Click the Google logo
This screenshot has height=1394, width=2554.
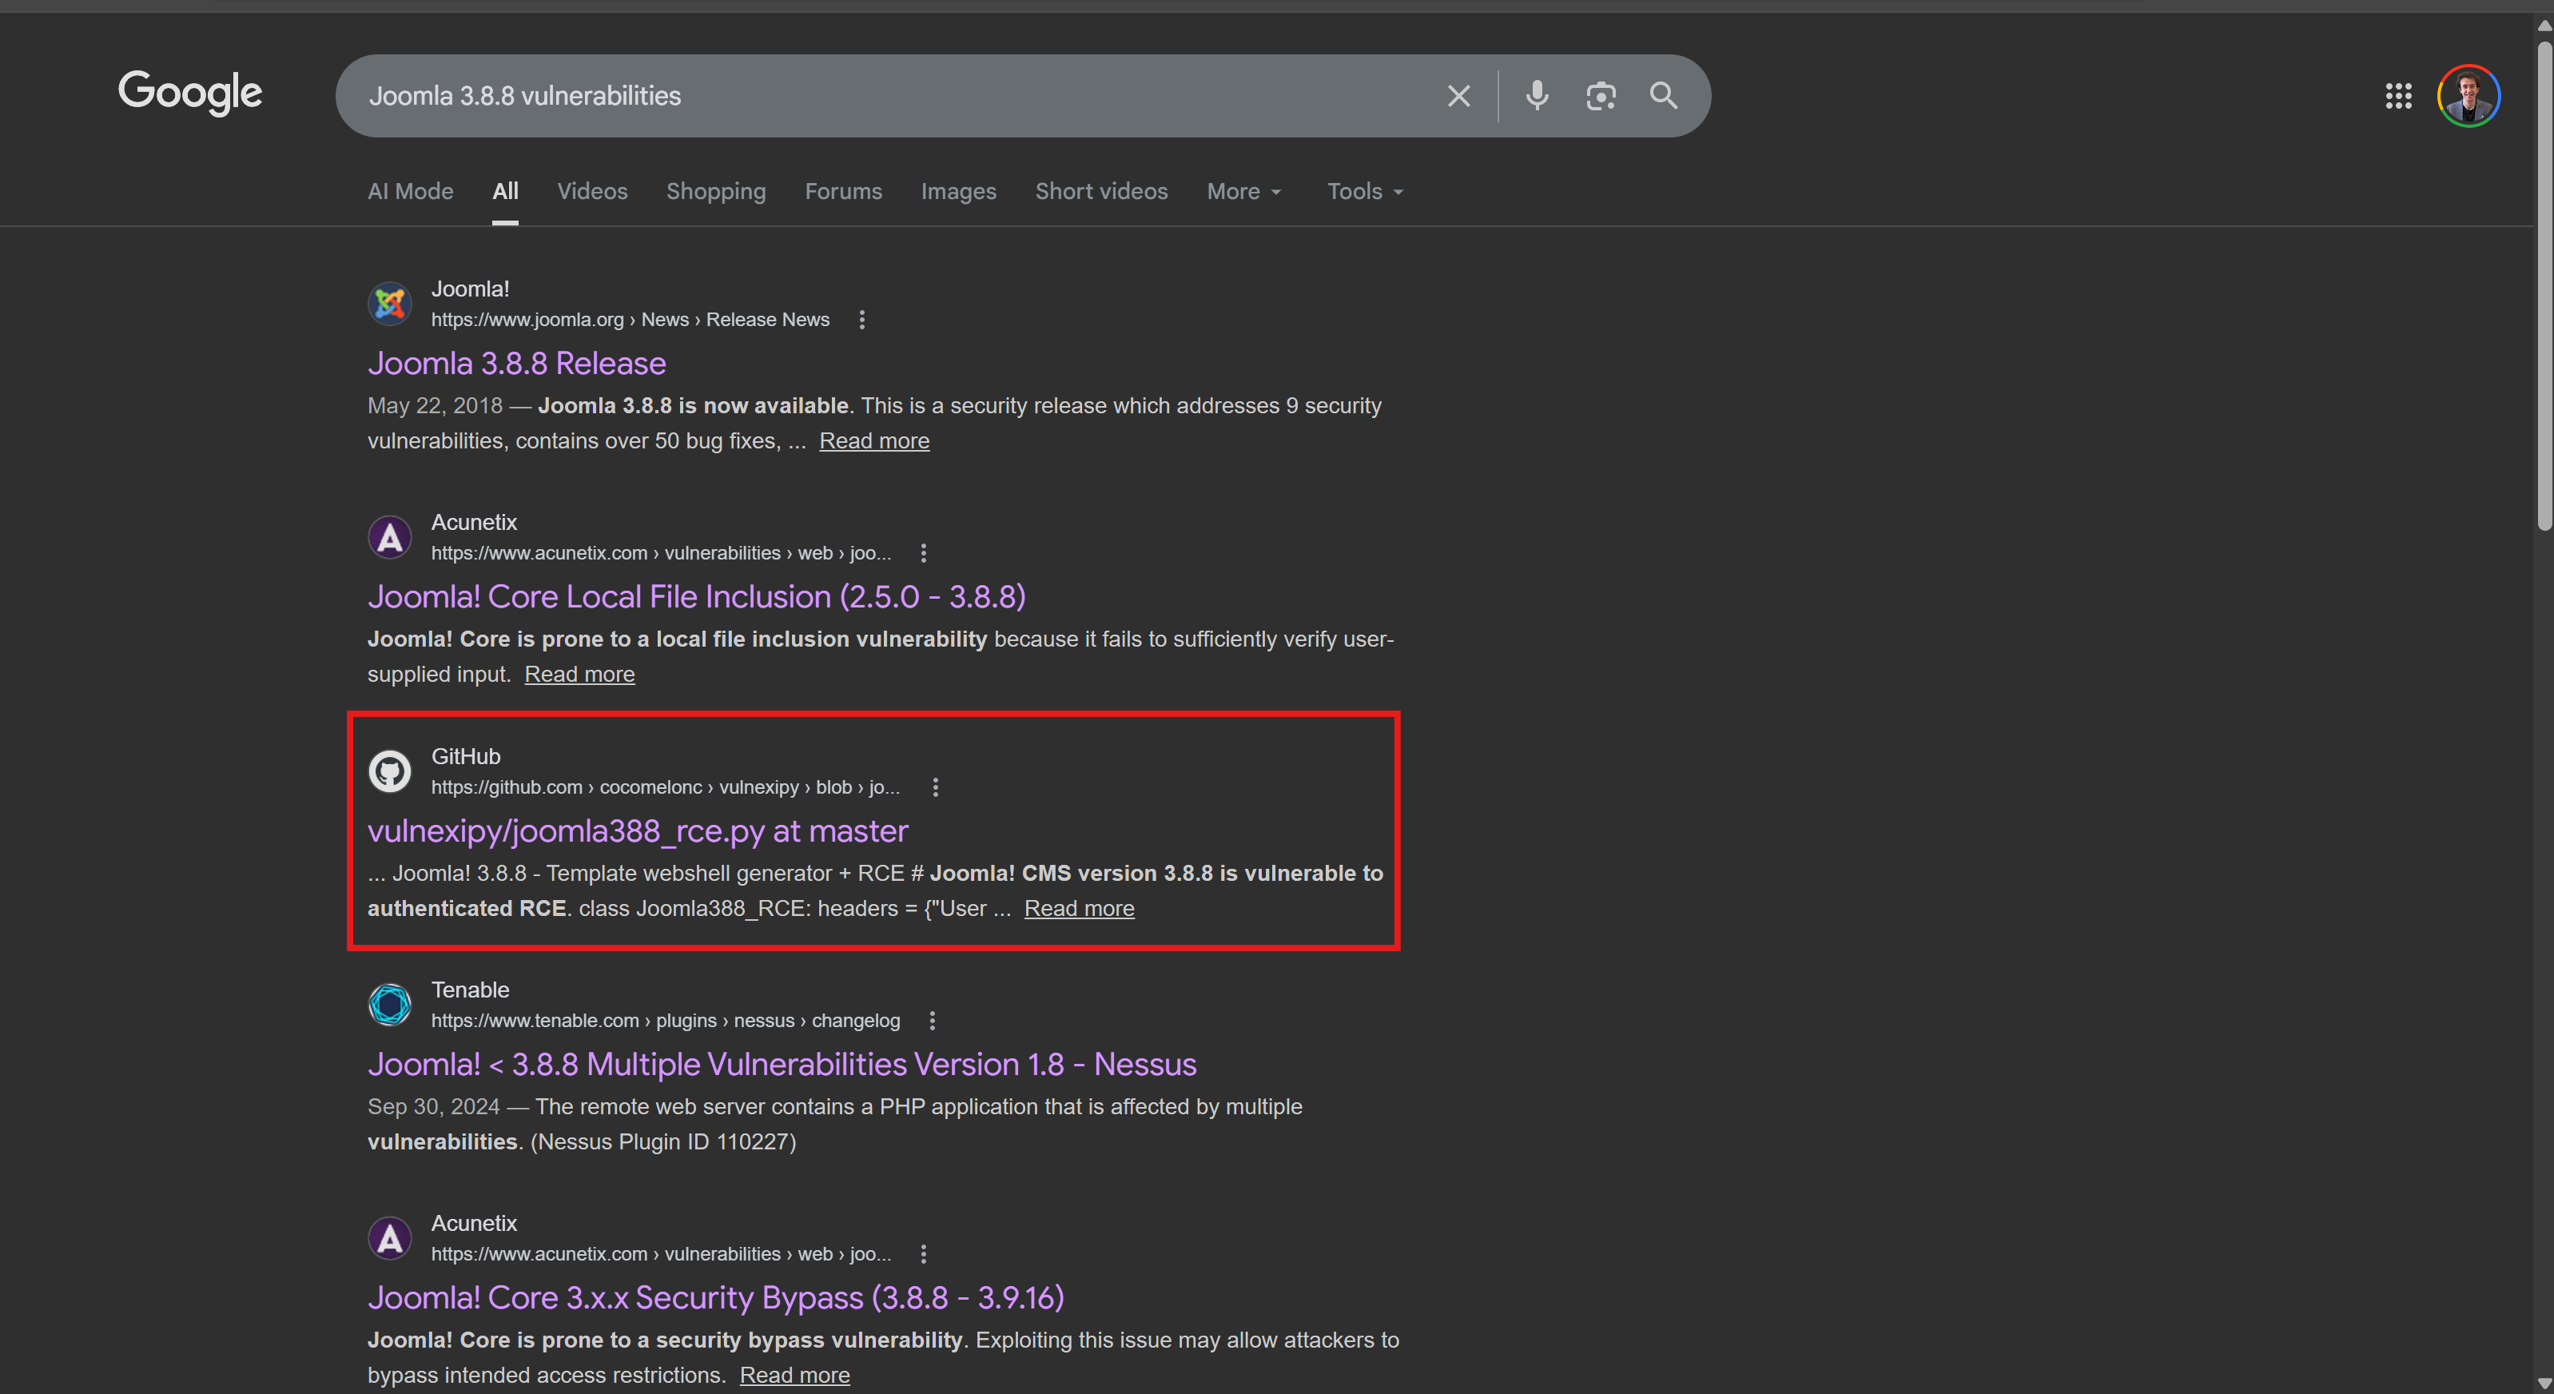[190, 94]
